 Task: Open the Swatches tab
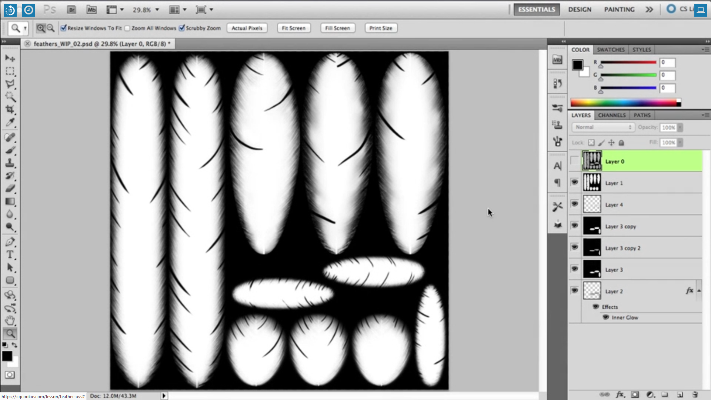(610, 50)
